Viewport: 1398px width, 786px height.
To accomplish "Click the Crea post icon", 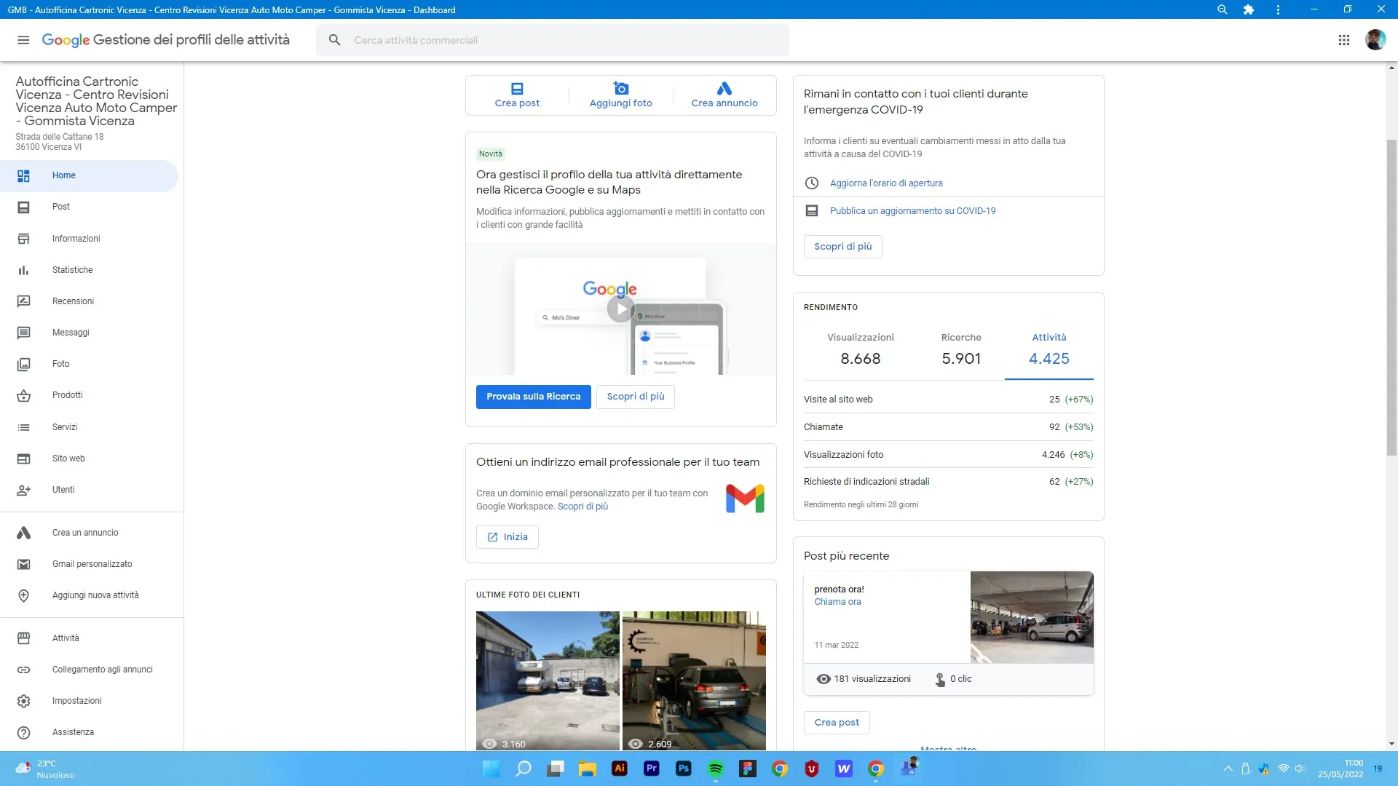I will [517, 89].
